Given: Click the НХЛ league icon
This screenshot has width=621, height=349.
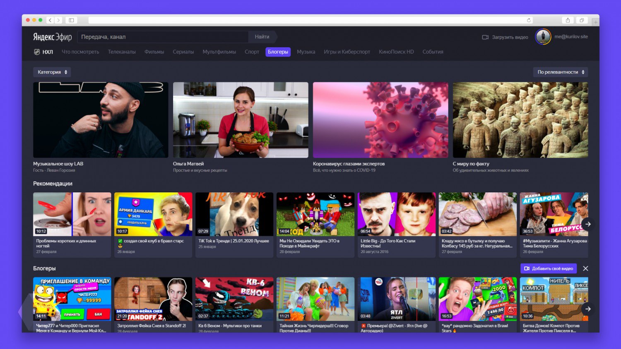Looking at the screenshot, I should coord(37,52).
